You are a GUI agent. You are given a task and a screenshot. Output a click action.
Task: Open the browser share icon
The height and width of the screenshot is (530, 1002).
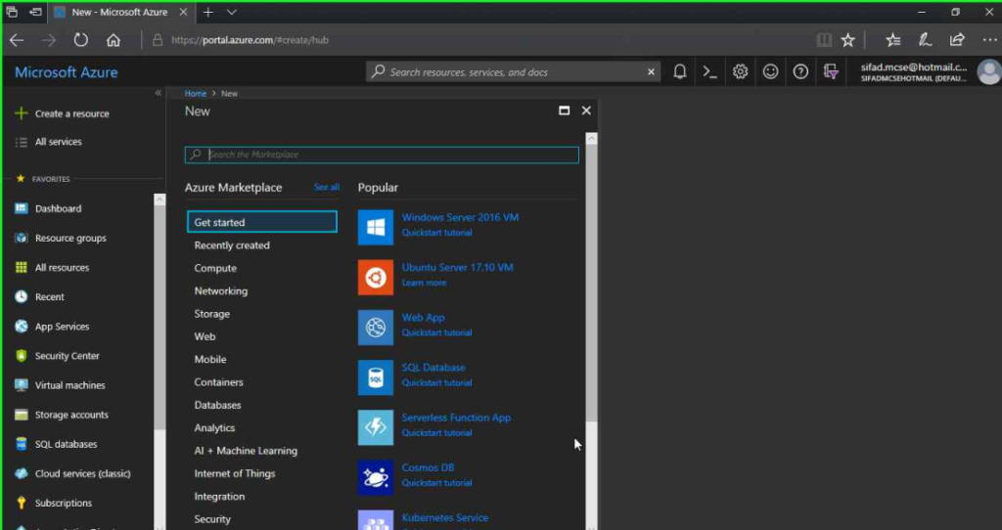[957, 39]
